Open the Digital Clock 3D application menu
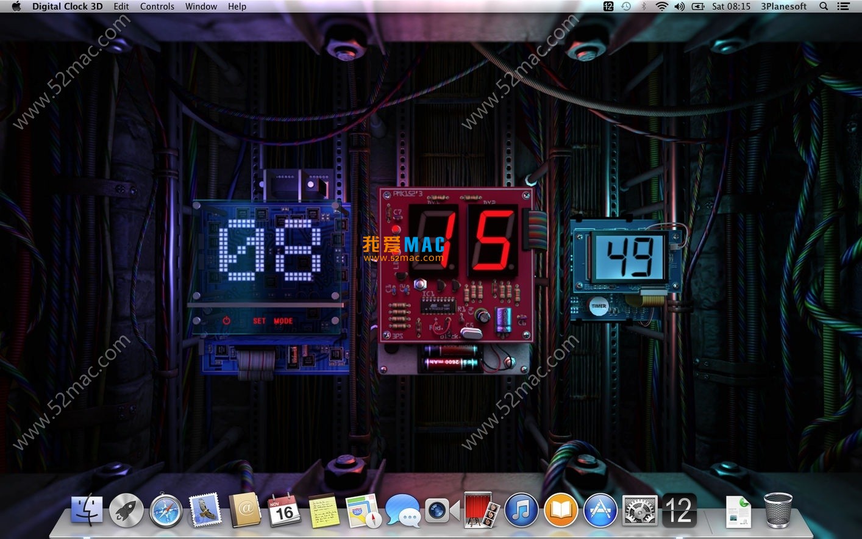The image size is (862, 539). pos(67,6)
